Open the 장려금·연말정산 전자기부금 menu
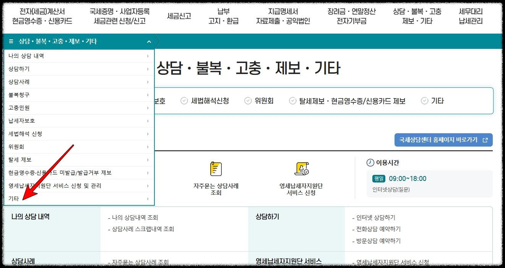The width and height of the screenshot is (505, 268). (351, 16)
